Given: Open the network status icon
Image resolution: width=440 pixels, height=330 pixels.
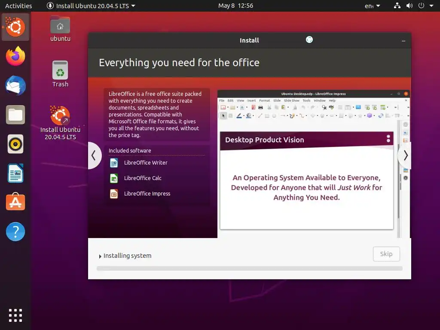Looking at the screenshot, I should (x=397, y=6).
